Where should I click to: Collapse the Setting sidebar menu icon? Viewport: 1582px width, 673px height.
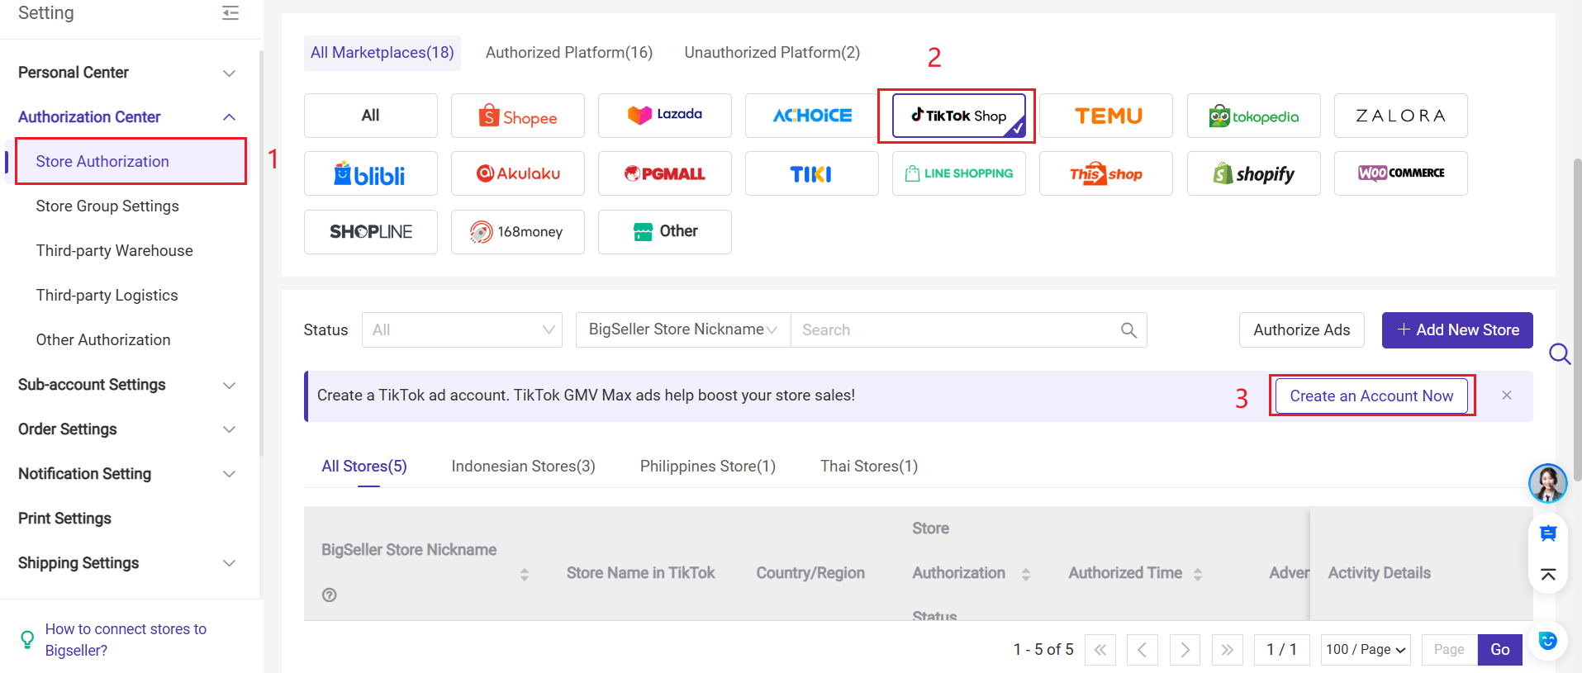(x=230, y=13)
